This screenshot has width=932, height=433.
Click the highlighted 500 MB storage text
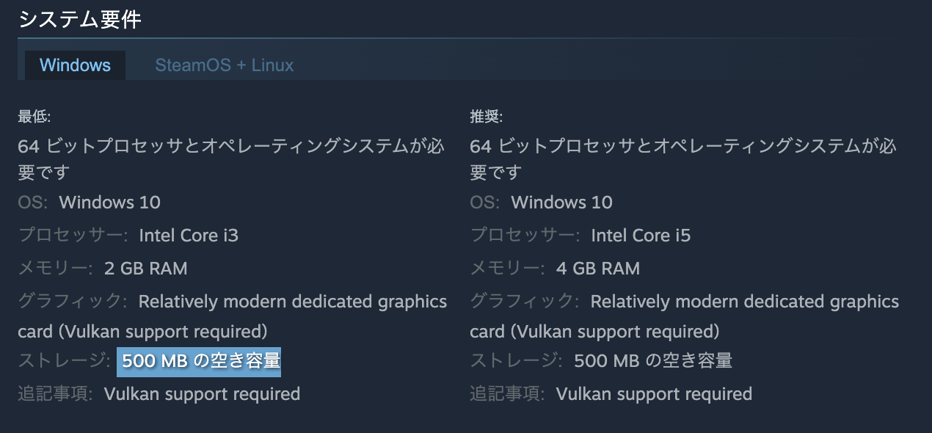coord(198,361)
